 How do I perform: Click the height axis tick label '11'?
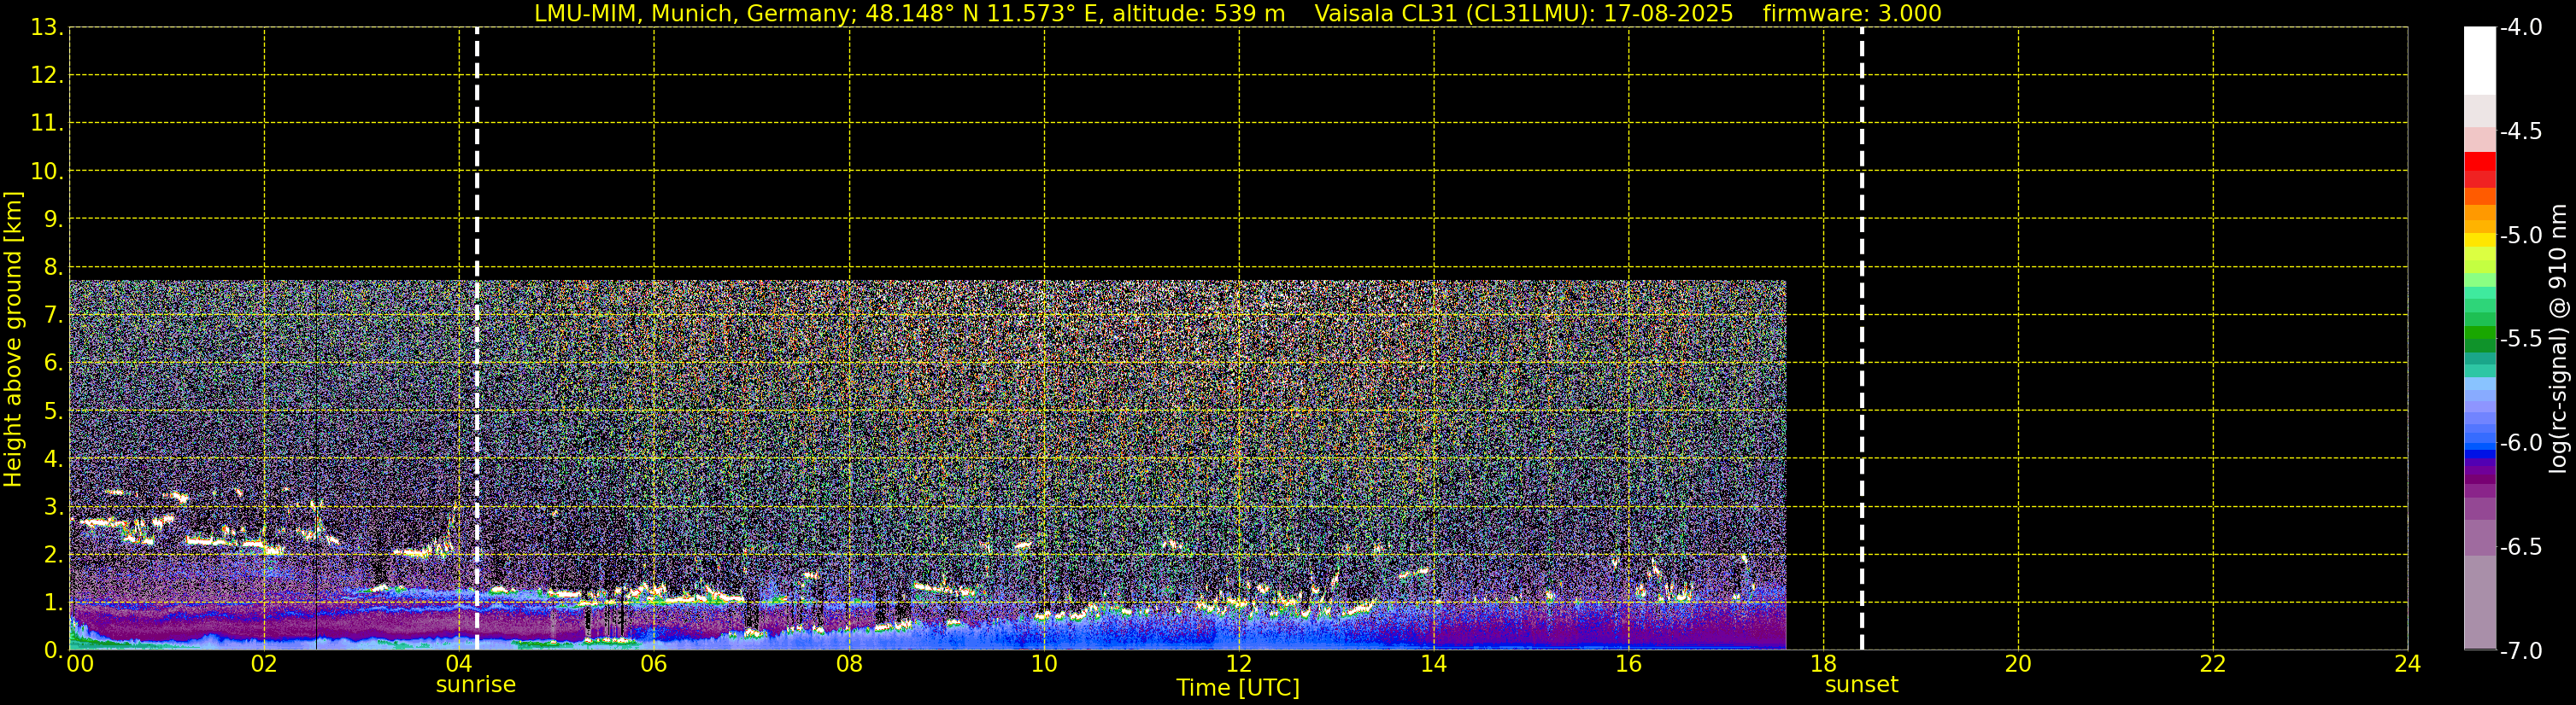pyautogui.click(x=46, y=123)
